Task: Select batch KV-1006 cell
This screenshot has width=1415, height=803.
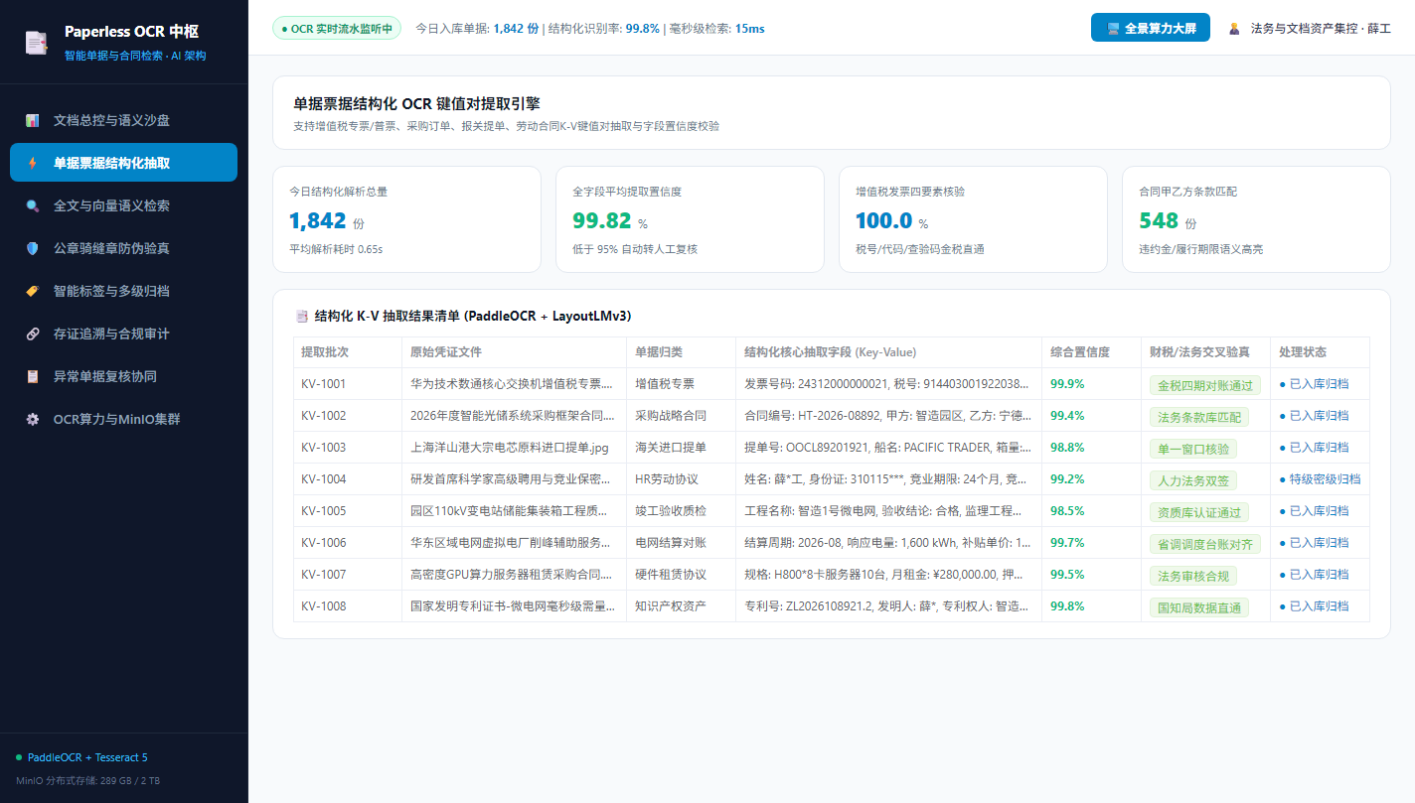Action: point(348,543)
